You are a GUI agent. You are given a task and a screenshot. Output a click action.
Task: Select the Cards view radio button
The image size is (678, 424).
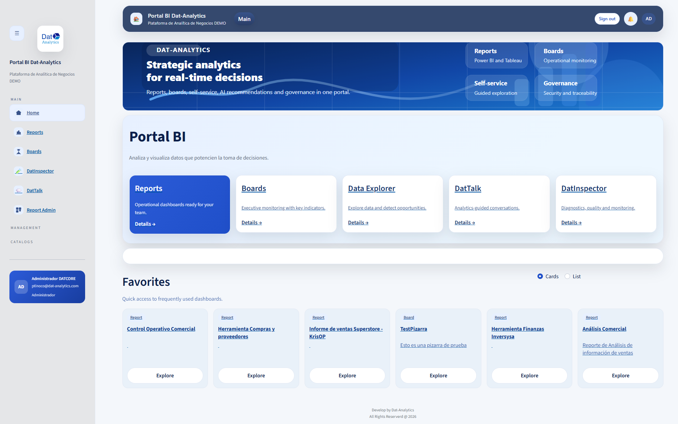pyautogui.click(x=540, y=276)
